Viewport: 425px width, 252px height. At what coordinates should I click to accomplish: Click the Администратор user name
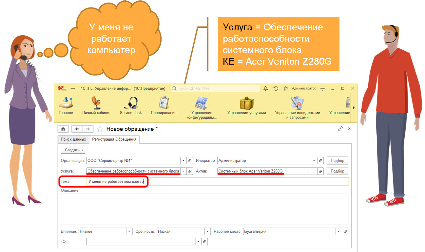(x=304, y=88)
